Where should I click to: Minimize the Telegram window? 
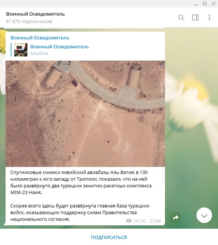click(x=196, y=4)
